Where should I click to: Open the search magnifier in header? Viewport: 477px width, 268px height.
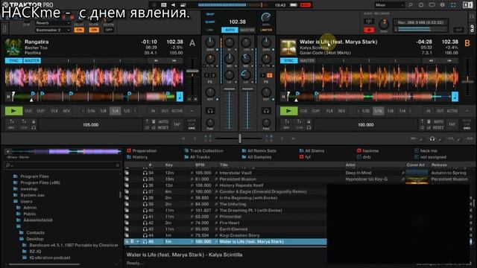click(x=411, y=5)
